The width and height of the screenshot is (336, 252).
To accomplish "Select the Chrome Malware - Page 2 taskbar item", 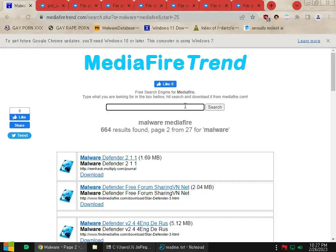I will click(61, 247).
